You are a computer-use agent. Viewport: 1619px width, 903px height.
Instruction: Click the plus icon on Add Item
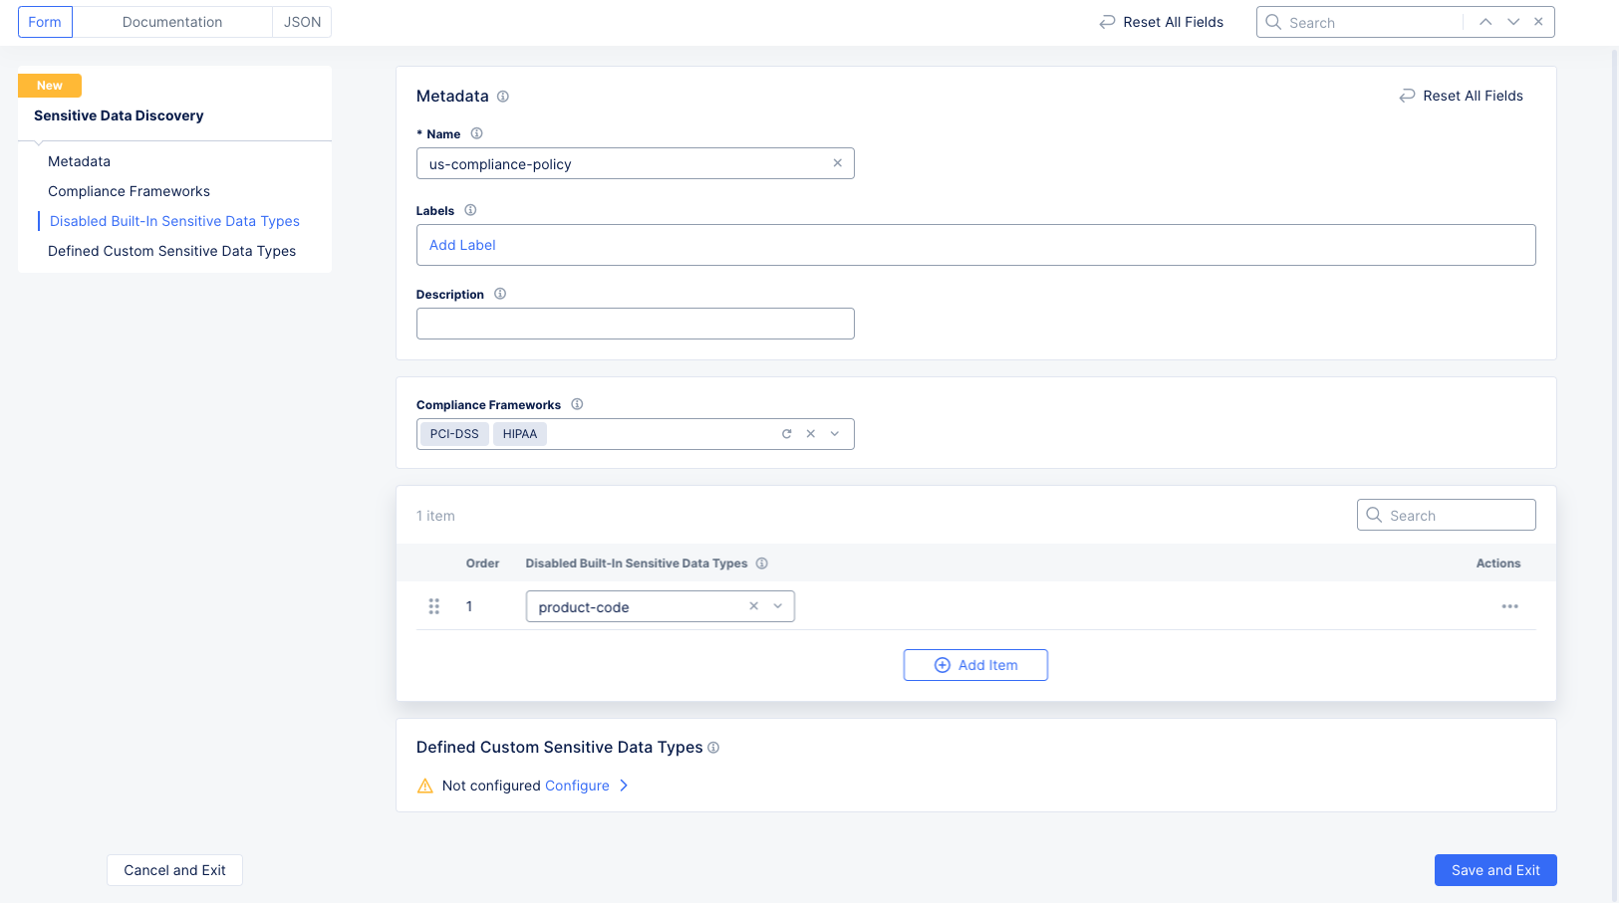[942, 664]
